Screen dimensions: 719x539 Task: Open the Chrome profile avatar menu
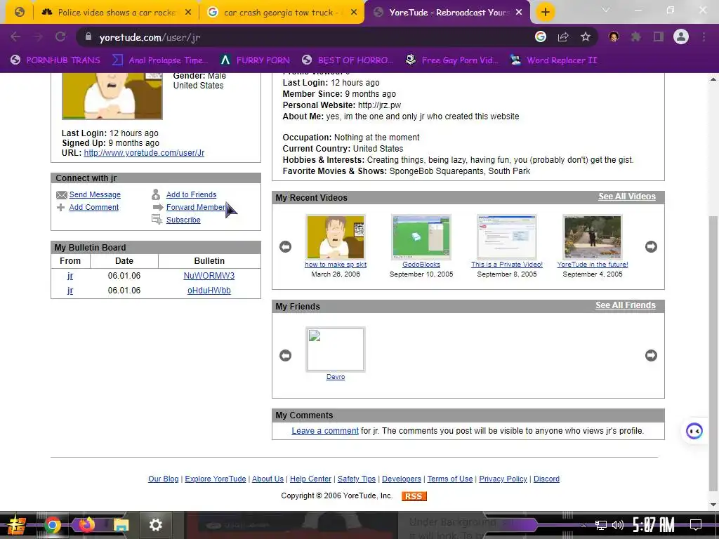point(681,36)
